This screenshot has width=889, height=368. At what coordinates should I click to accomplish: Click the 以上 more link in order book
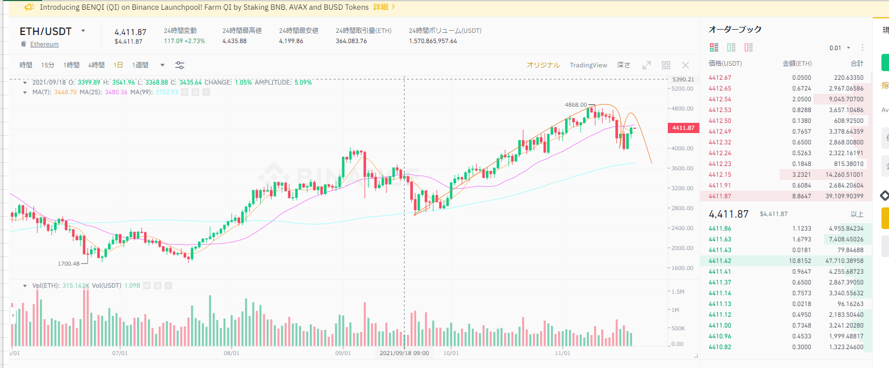tap(857, 214)
